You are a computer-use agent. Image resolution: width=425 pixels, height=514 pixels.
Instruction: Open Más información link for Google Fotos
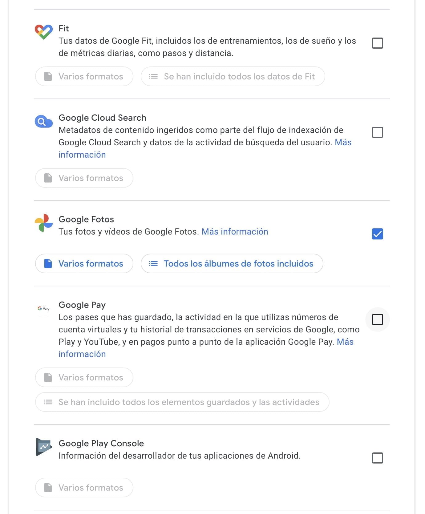(235, 231)
